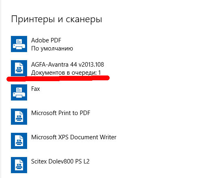Screen dimensions: 212x178
Task: Click the Microsoft Print to PDF icon
Action: [19, 117]
